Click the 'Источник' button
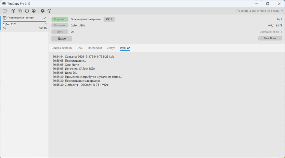Screen dimensions: 285x158 coord(60,25)
